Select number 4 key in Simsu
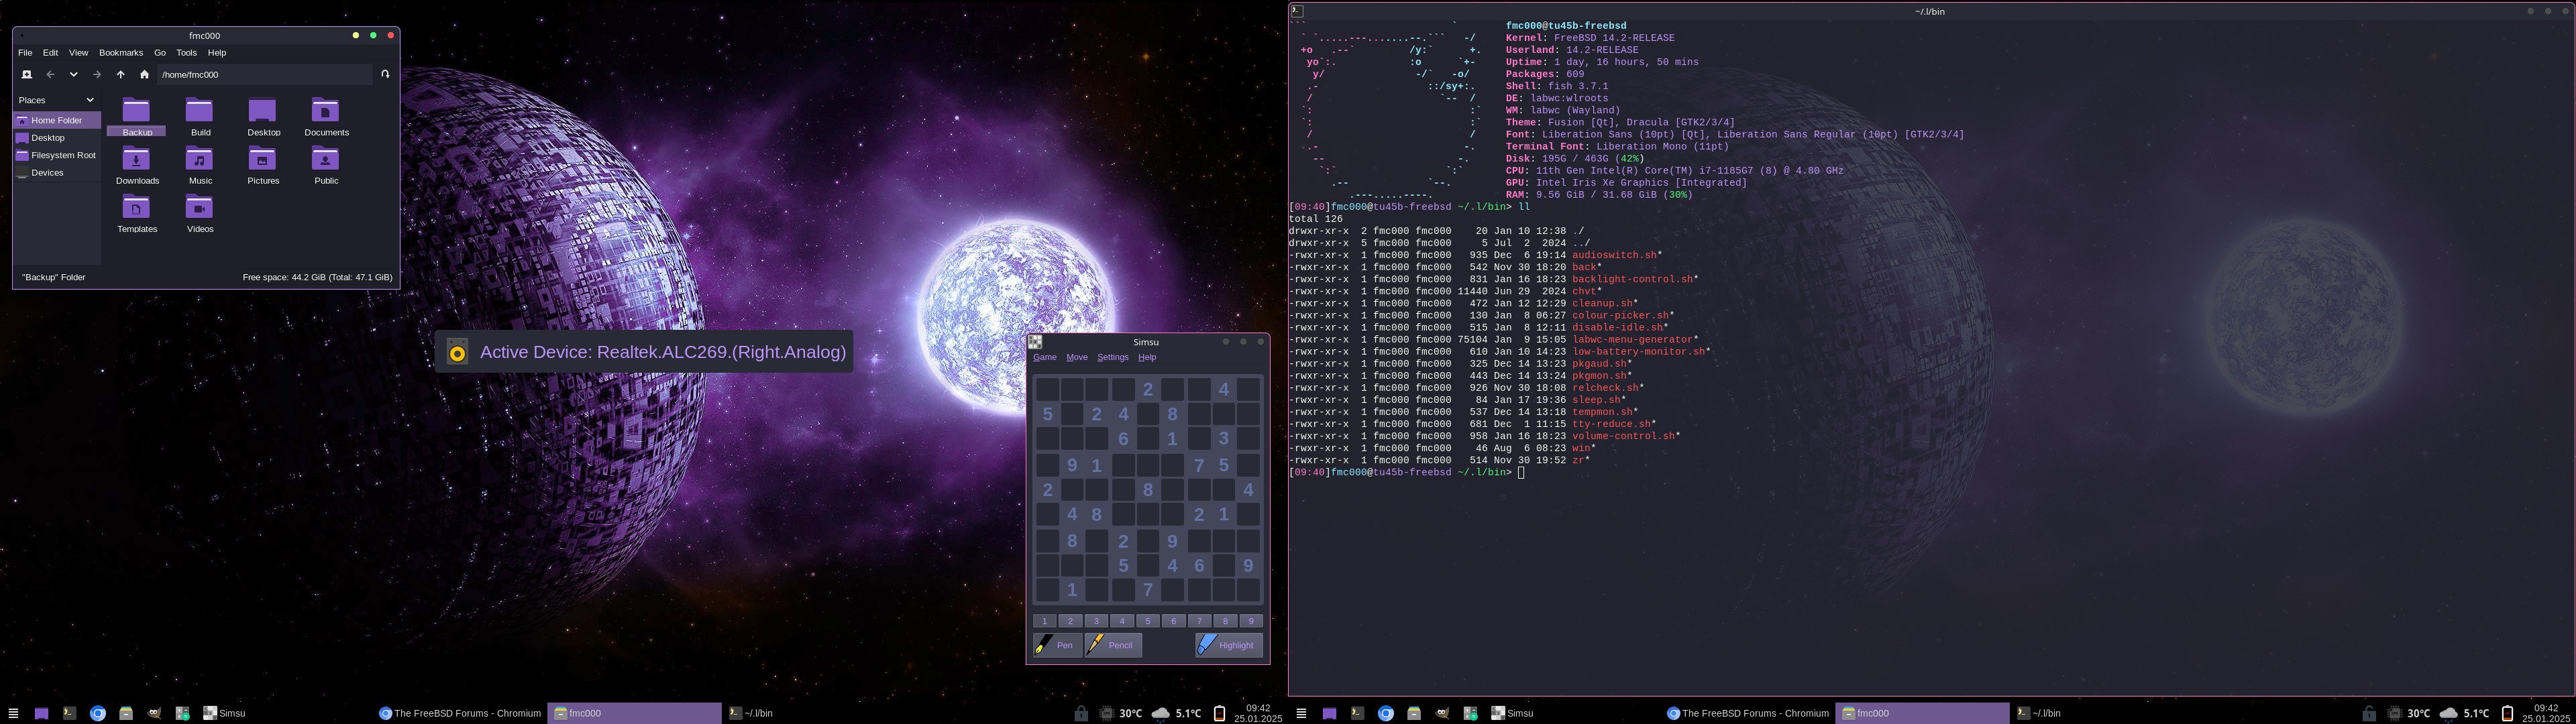 click(1122, 621)
